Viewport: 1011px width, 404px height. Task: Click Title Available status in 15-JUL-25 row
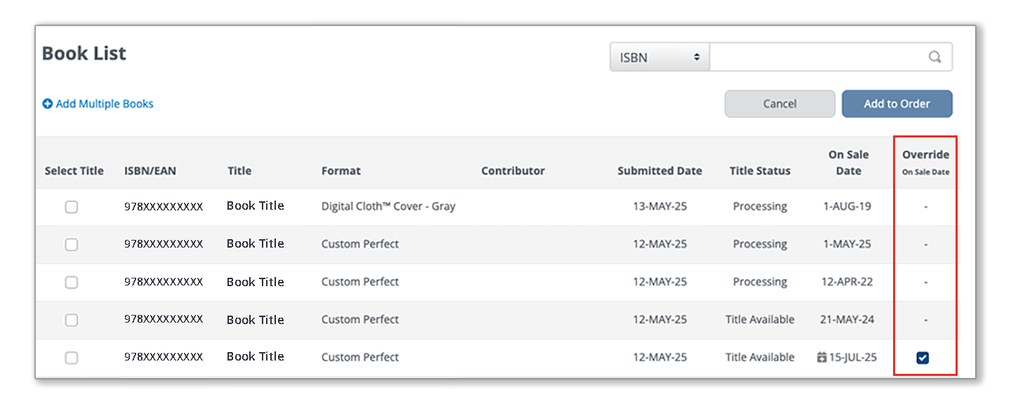coord(760,357)
